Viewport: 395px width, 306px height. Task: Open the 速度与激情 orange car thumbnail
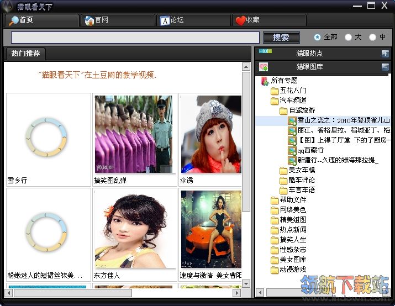pyautogui.click(x=211, y=229)
